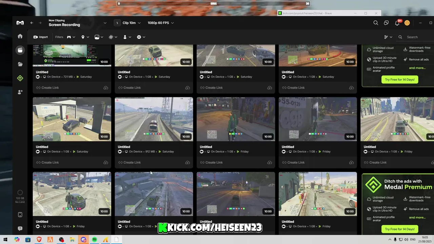Screen dimensions: 434x244
Task: Click the '133 GB No Limit' storage text
Action: click(20, 200)
